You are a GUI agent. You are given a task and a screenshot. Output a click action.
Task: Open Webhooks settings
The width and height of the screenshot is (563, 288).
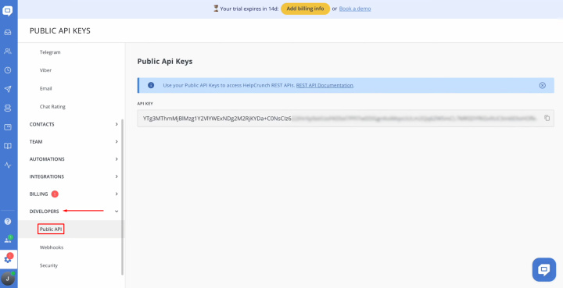click(52, 247)
